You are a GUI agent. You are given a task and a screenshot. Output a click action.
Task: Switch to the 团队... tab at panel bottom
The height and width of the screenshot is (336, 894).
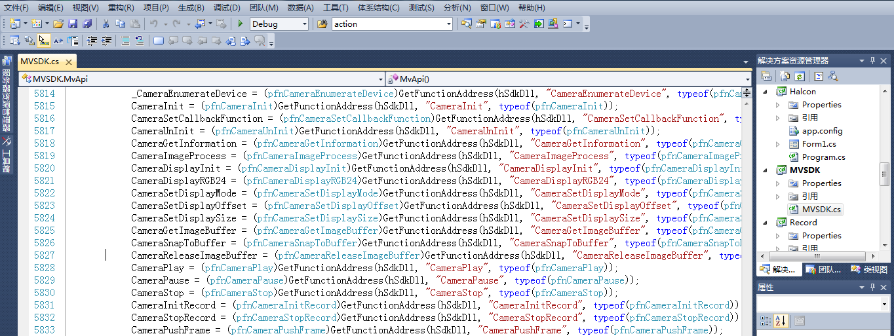pyautogui.click(x=824, y=269)
